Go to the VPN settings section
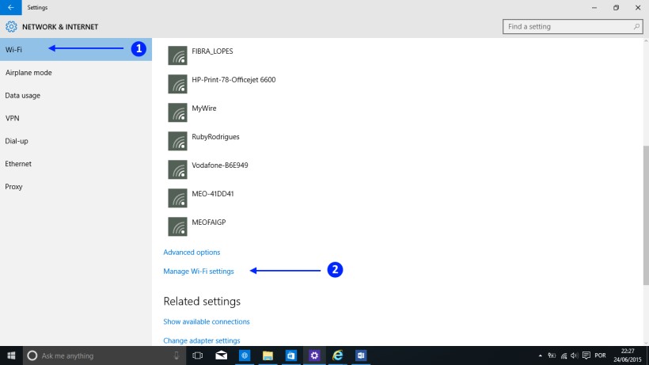This screenshot has width=649, height=365. 13,119
